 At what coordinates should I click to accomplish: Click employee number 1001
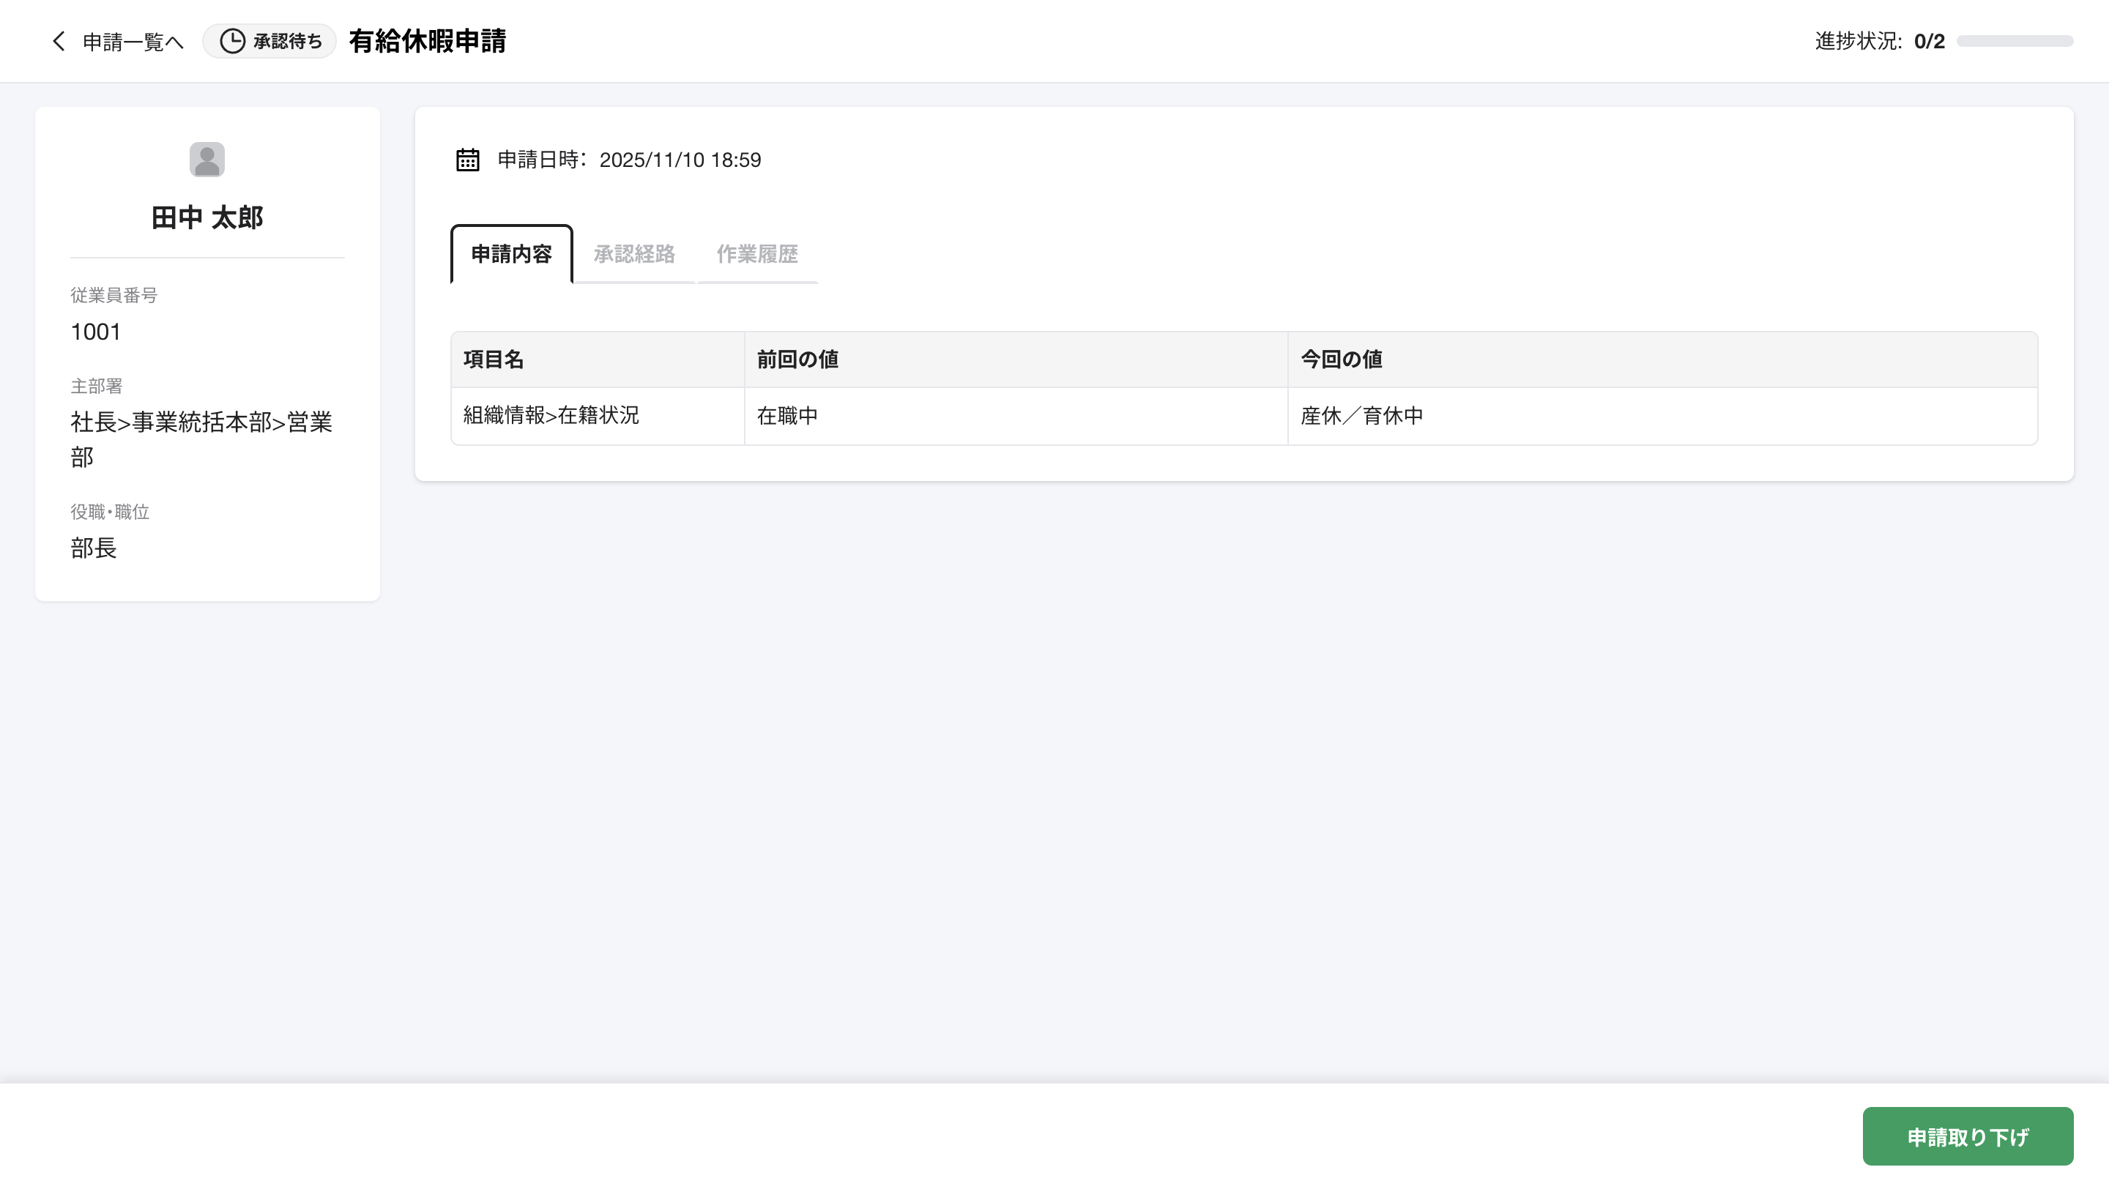pyautogui.click(x=96, y=332)
